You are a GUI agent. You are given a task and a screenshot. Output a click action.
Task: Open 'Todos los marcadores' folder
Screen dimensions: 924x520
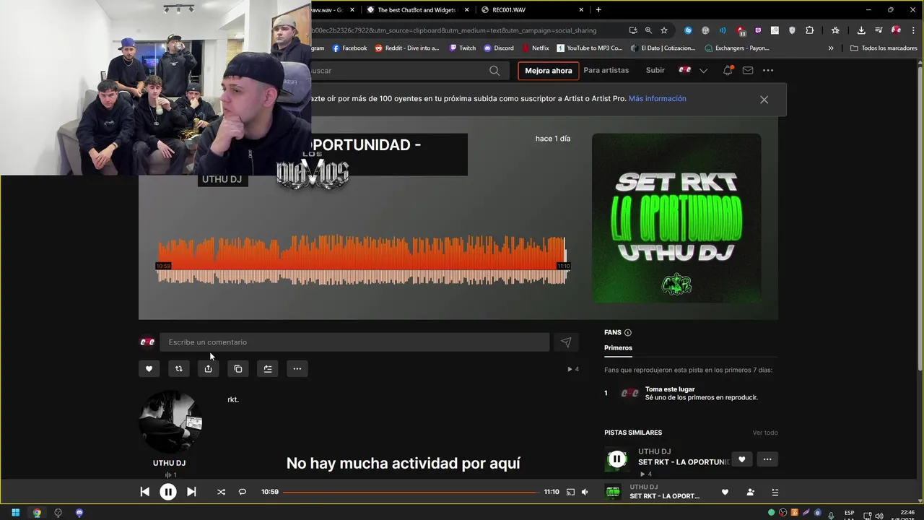pyautogui.click(x=884, y=48)
